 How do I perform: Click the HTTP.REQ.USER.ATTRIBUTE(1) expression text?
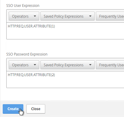click(x=31, y=26)
